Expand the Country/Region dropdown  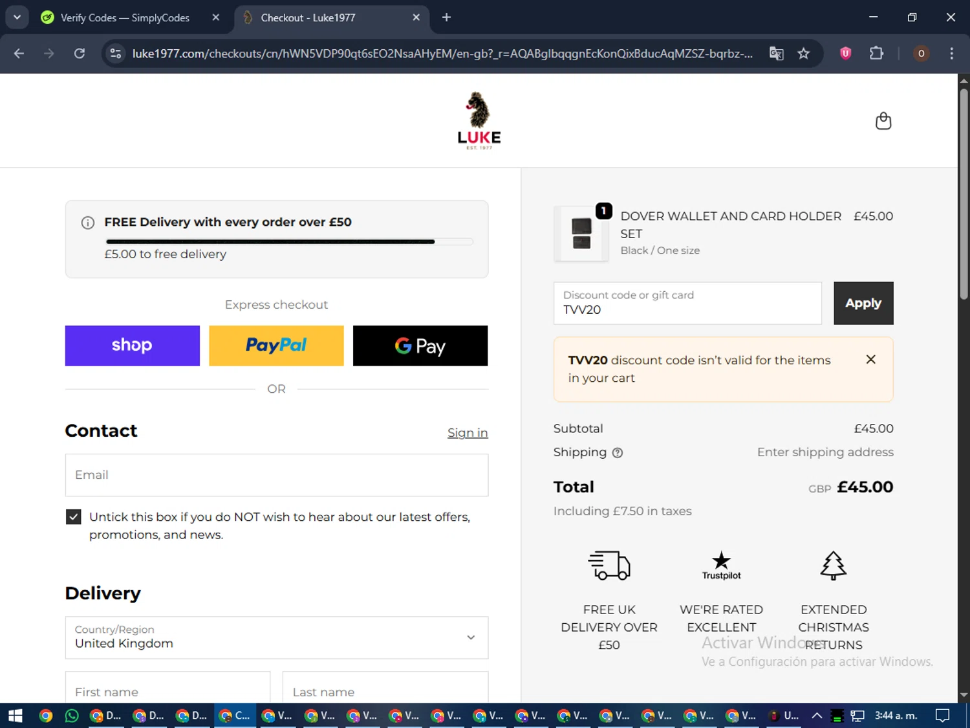point(277,637)
